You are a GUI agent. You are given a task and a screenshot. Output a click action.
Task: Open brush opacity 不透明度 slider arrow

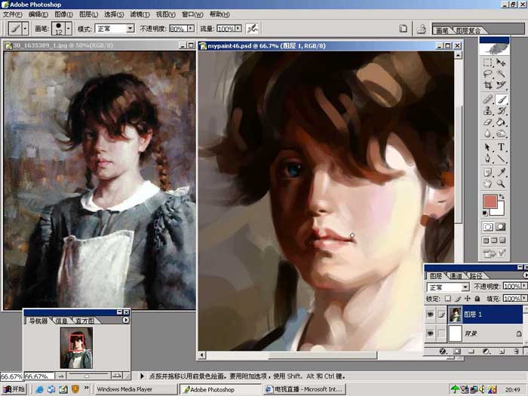191,29
